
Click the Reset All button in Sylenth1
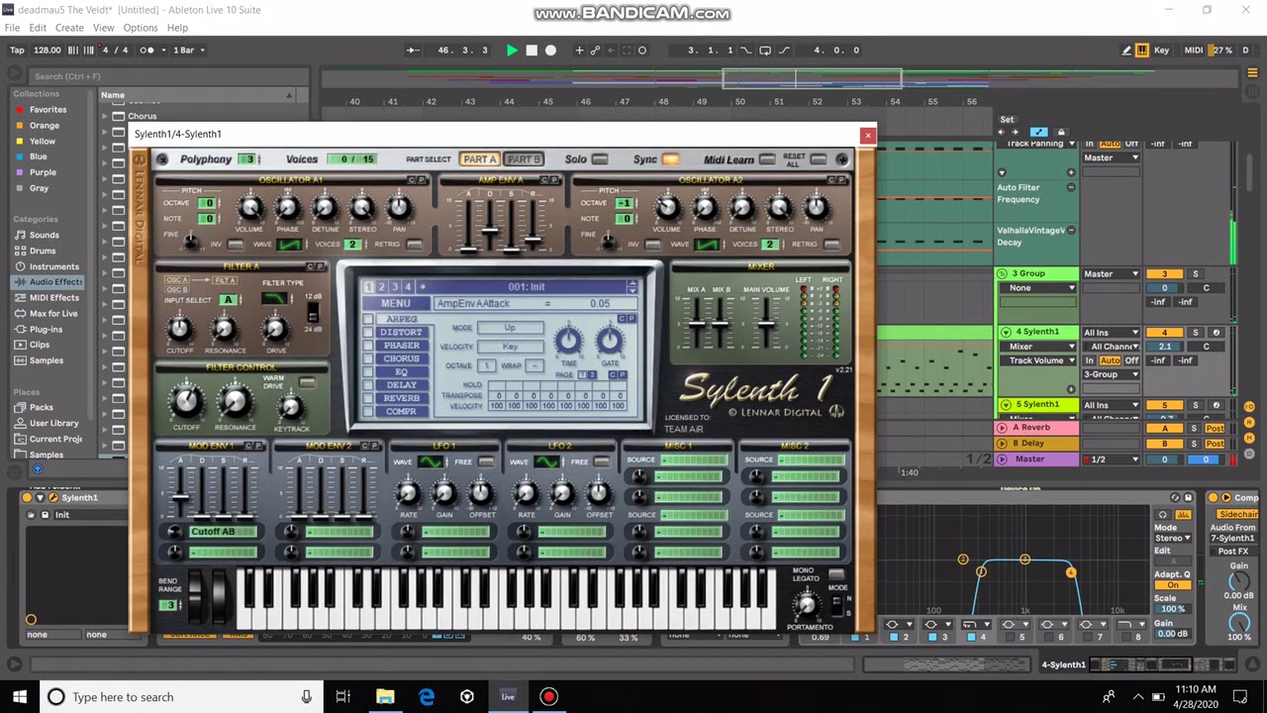click(818, 159)
